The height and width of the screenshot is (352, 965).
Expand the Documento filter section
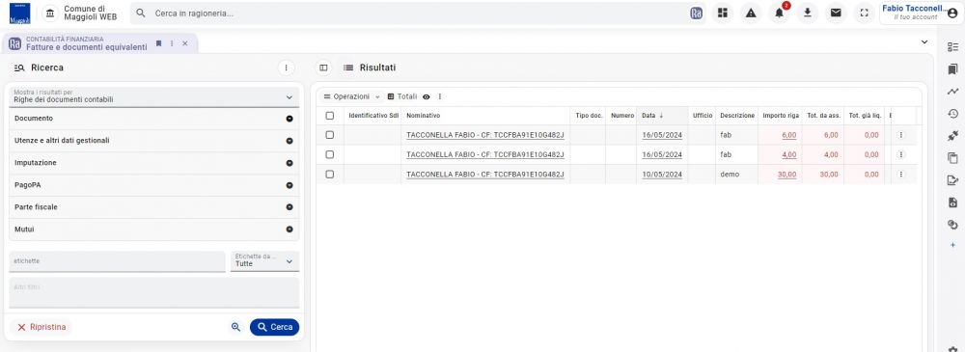(153, 119)
